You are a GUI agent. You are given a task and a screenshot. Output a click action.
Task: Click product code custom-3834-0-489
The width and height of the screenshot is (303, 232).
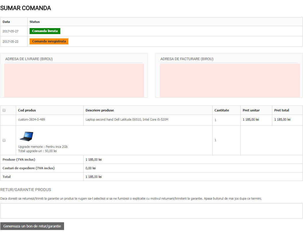[x=32, y=119]
